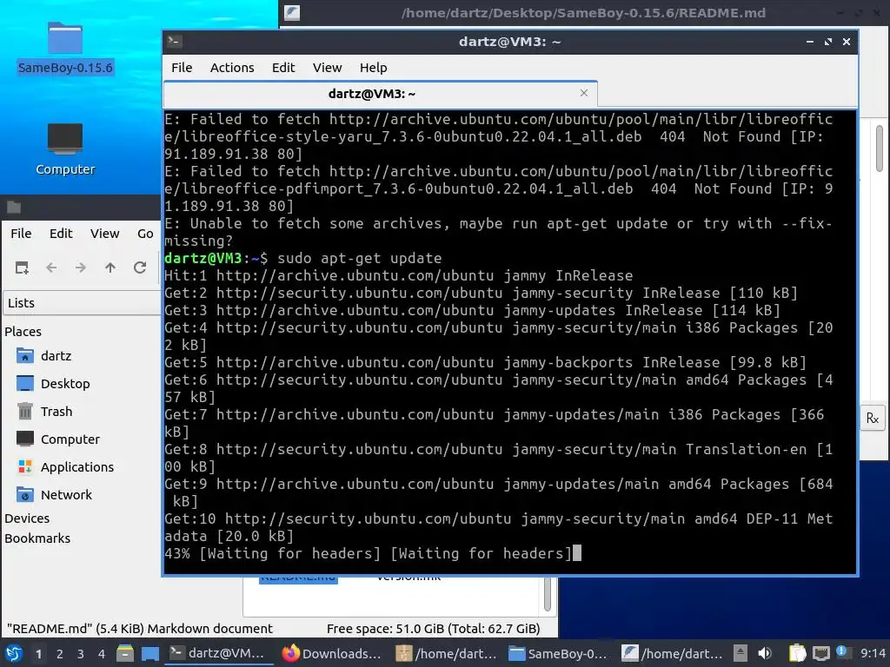The image size is (890, 667).
Task: Switch to editor /home/dart taskbar entry
Action: [672, 653]
